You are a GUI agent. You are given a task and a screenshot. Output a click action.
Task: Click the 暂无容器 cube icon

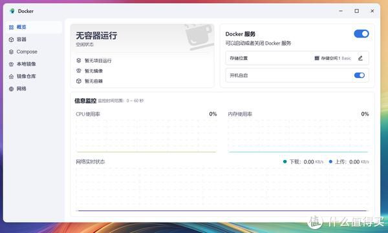coord(79,81)
